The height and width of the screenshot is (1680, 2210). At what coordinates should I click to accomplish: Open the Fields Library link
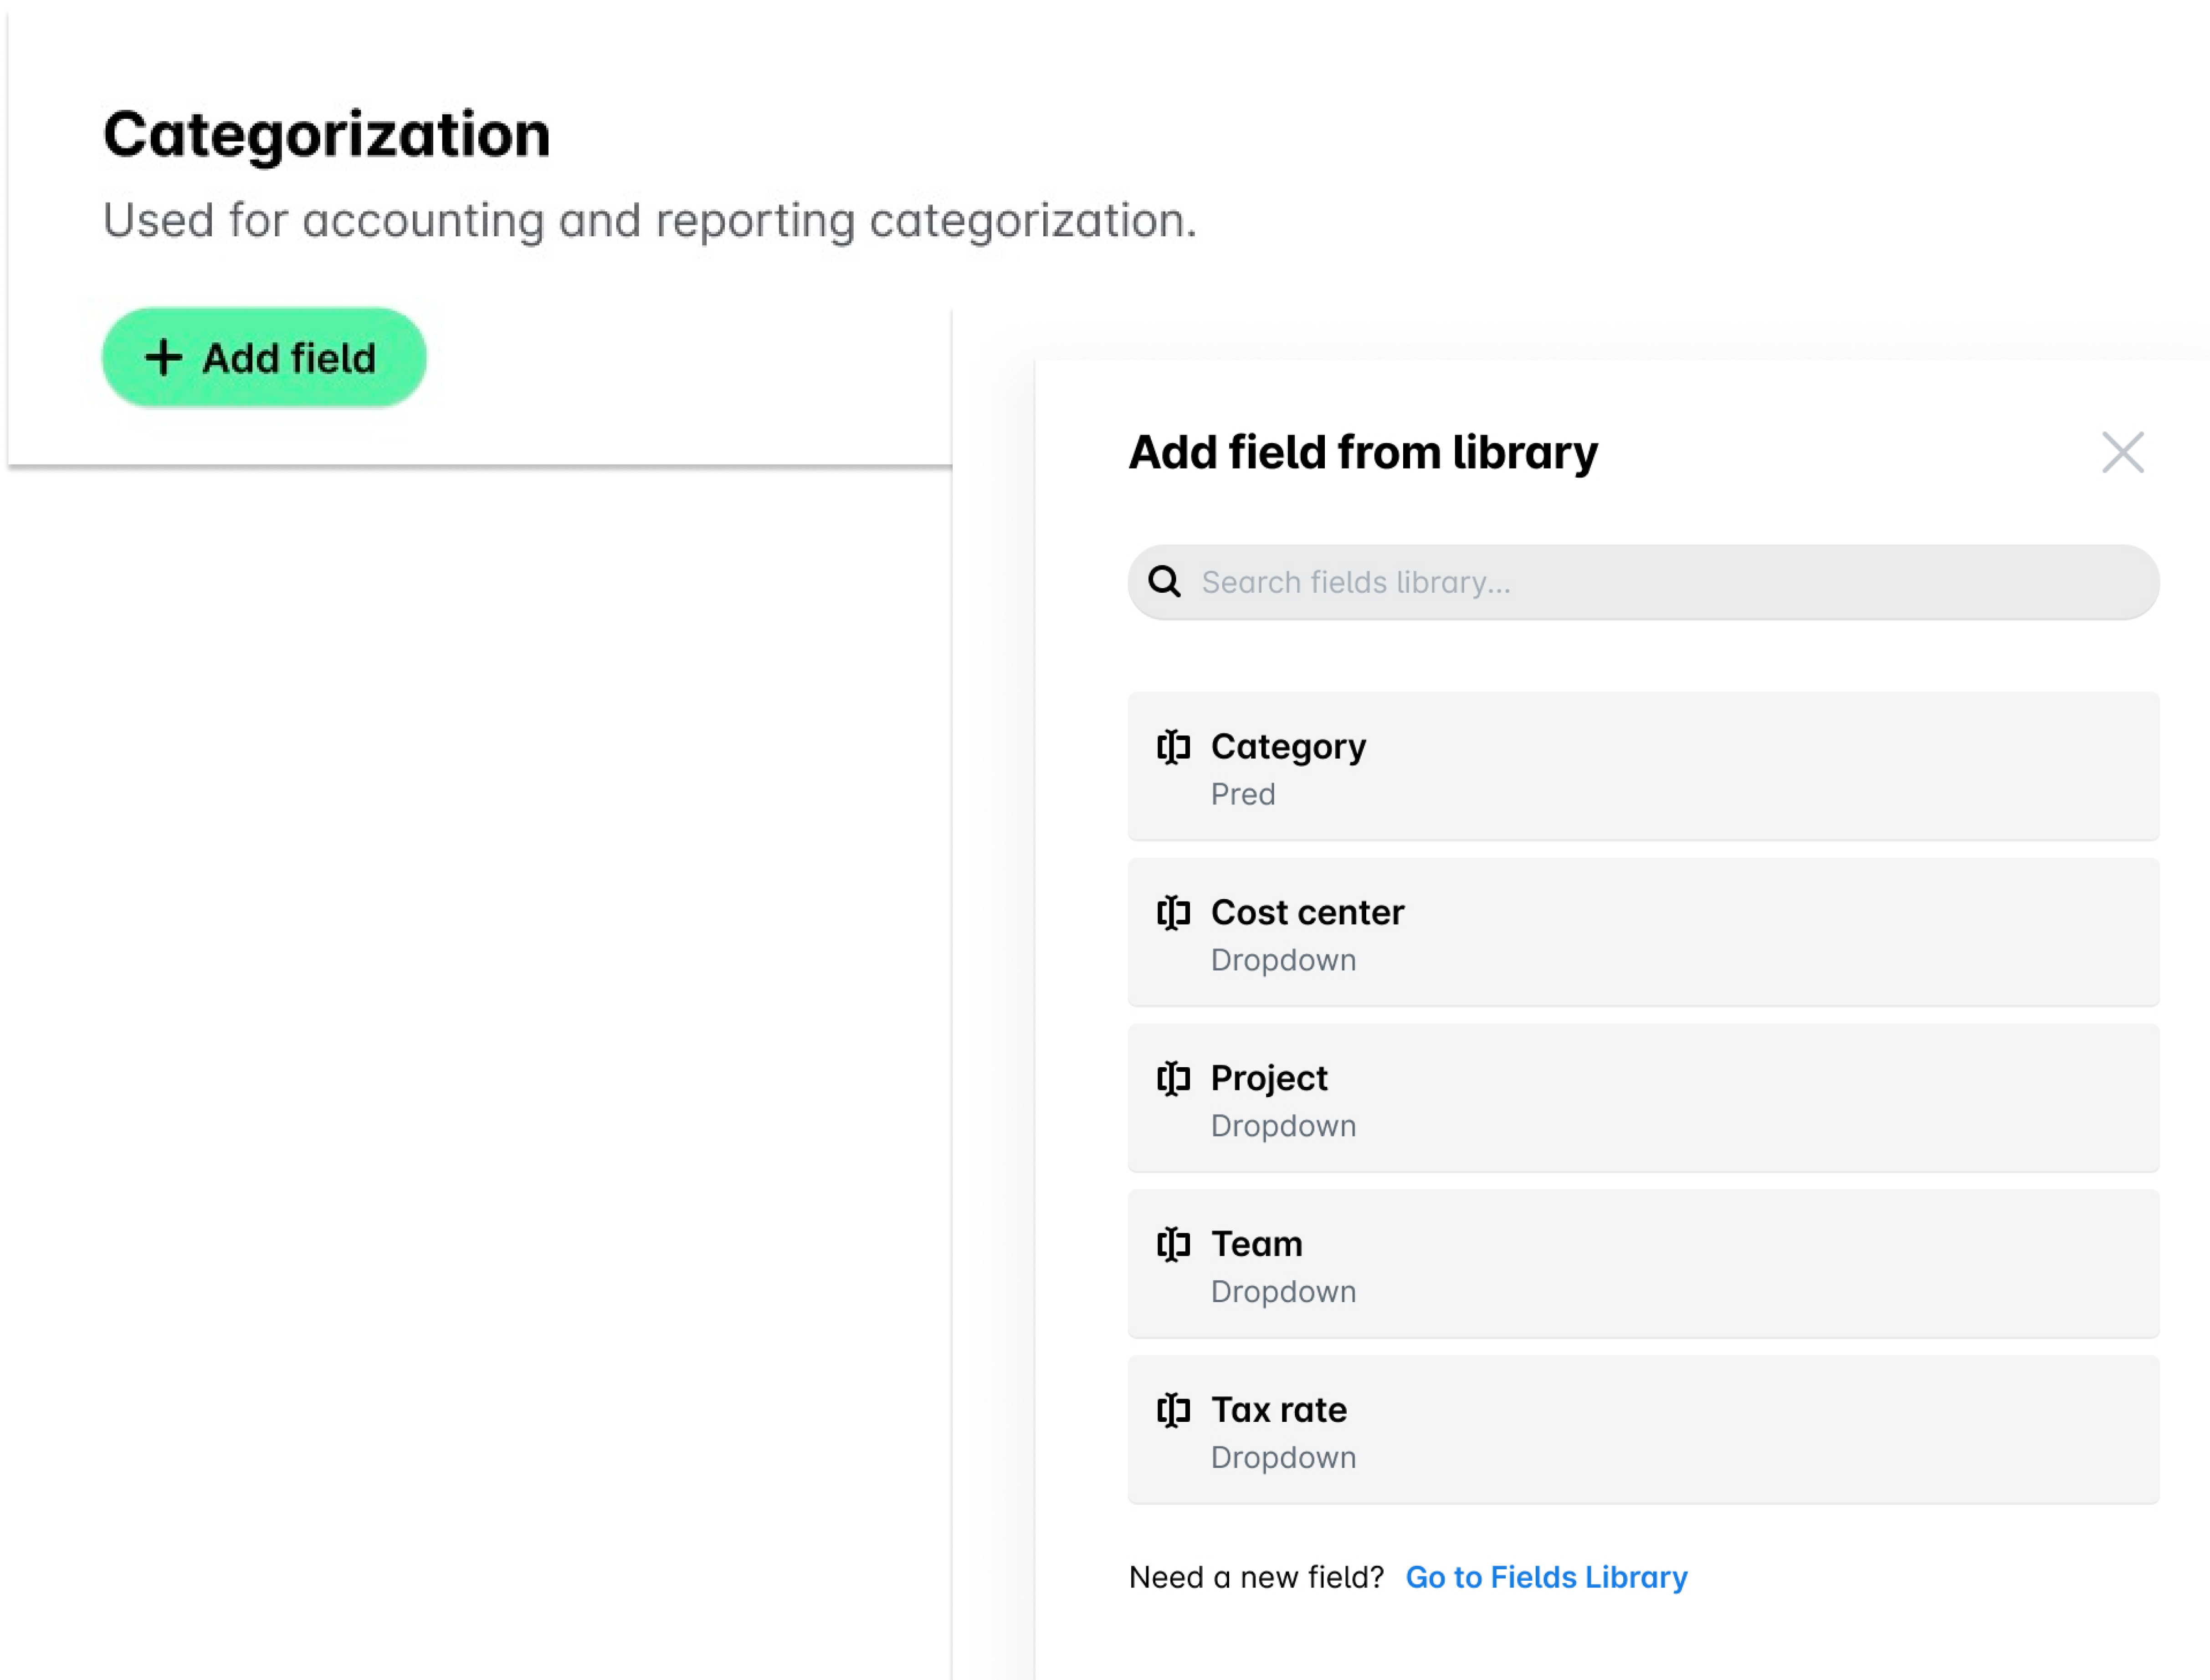(x=1547, y=1577)
